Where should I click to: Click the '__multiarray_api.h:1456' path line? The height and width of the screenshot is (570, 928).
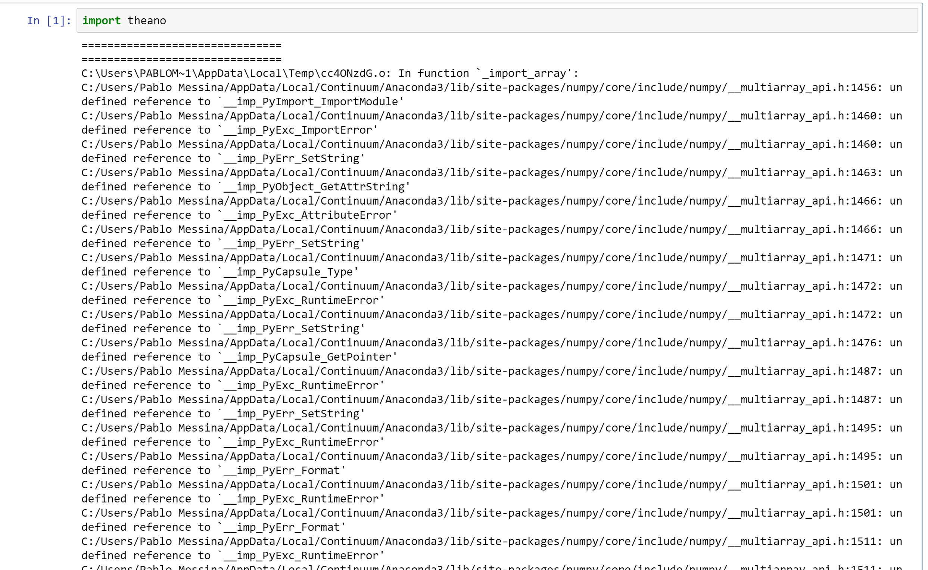(492, 87)
